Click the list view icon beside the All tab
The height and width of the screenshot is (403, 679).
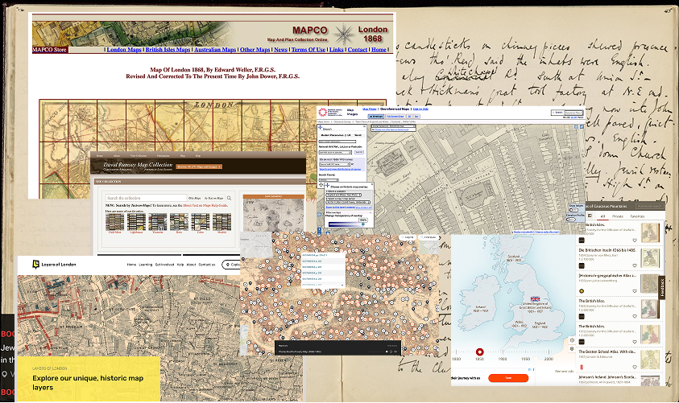590,216
